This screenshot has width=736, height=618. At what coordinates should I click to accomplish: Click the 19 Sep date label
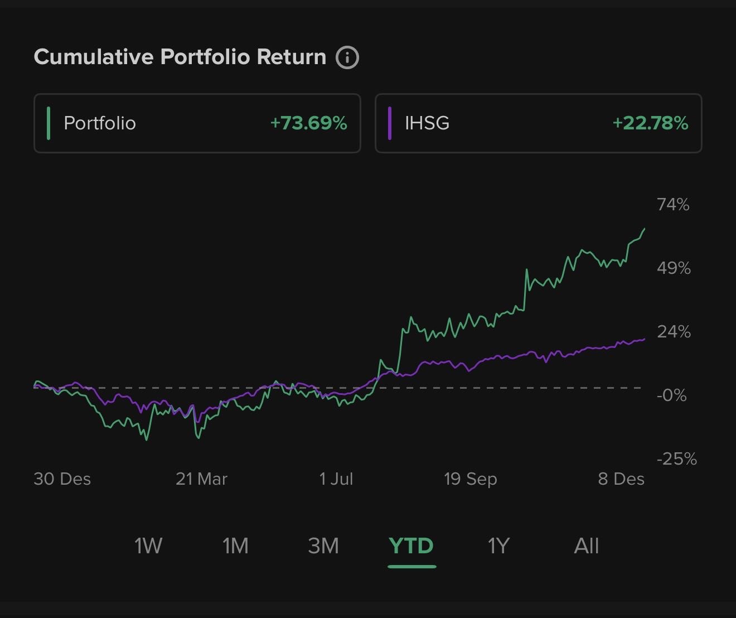pos(470,479)
